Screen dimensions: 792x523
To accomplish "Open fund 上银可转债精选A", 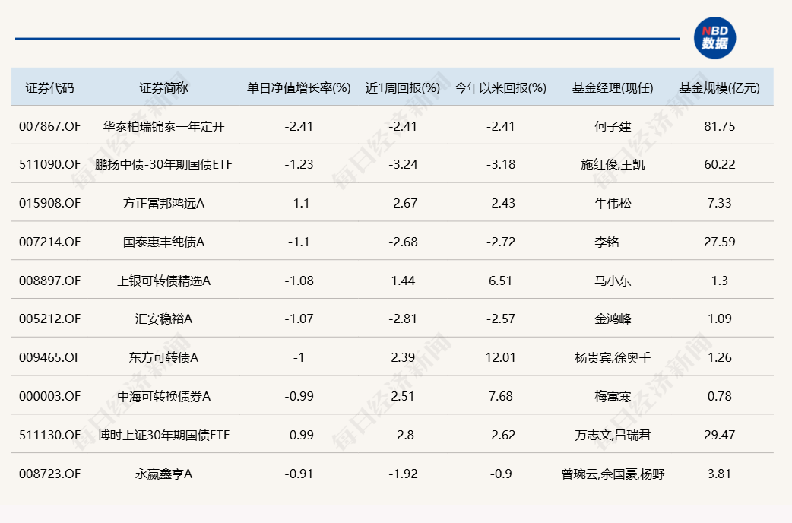I will pos(163,281).
